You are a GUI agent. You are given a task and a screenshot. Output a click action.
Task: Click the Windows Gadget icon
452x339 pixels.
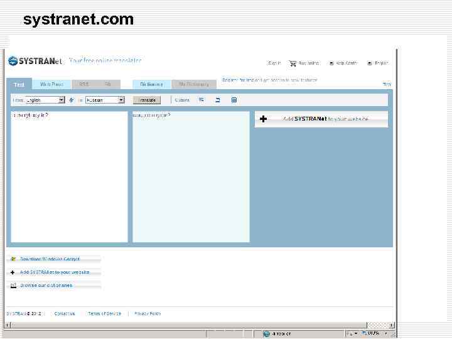(13, 259)
